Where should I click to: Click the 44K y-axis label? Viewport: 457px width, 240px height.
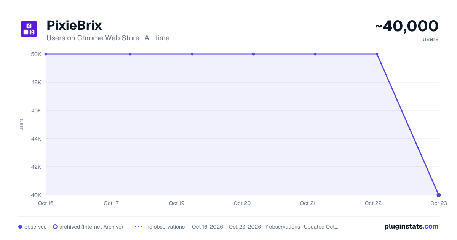click(36, 139)
